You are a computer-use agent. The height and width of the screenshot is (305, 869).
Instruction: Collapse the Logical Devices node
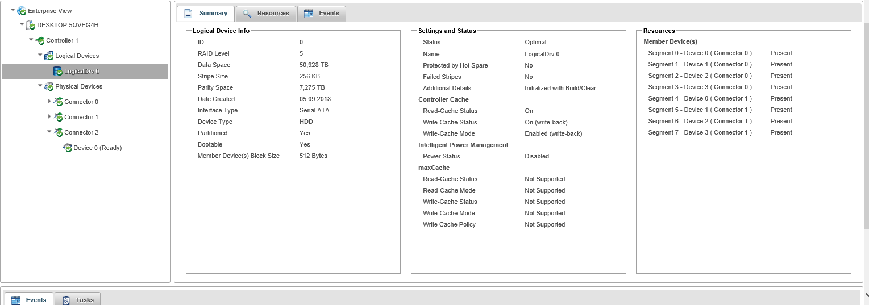(x=40, y=55)
